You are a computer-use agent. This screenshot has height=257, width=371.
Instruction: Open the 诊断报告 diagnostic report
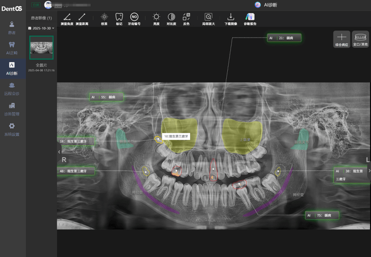point(250,17)
